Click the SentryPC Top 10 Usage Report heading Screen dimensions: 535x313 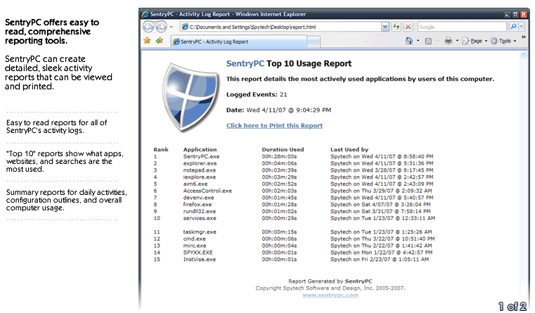pos(289,63)
